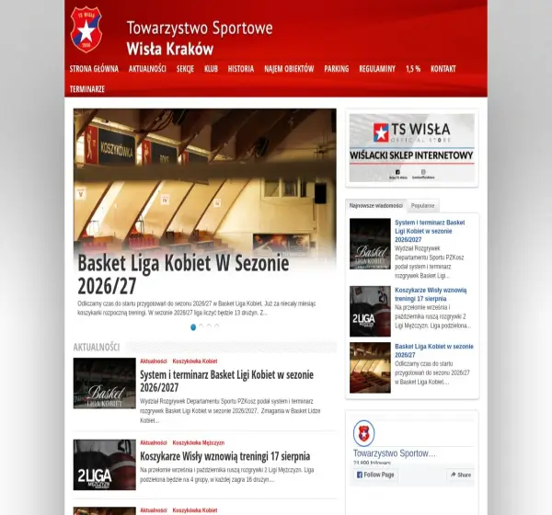Select the second slider pagination dot
Viewport: 552px width, 515px height.
pos(201,326)
